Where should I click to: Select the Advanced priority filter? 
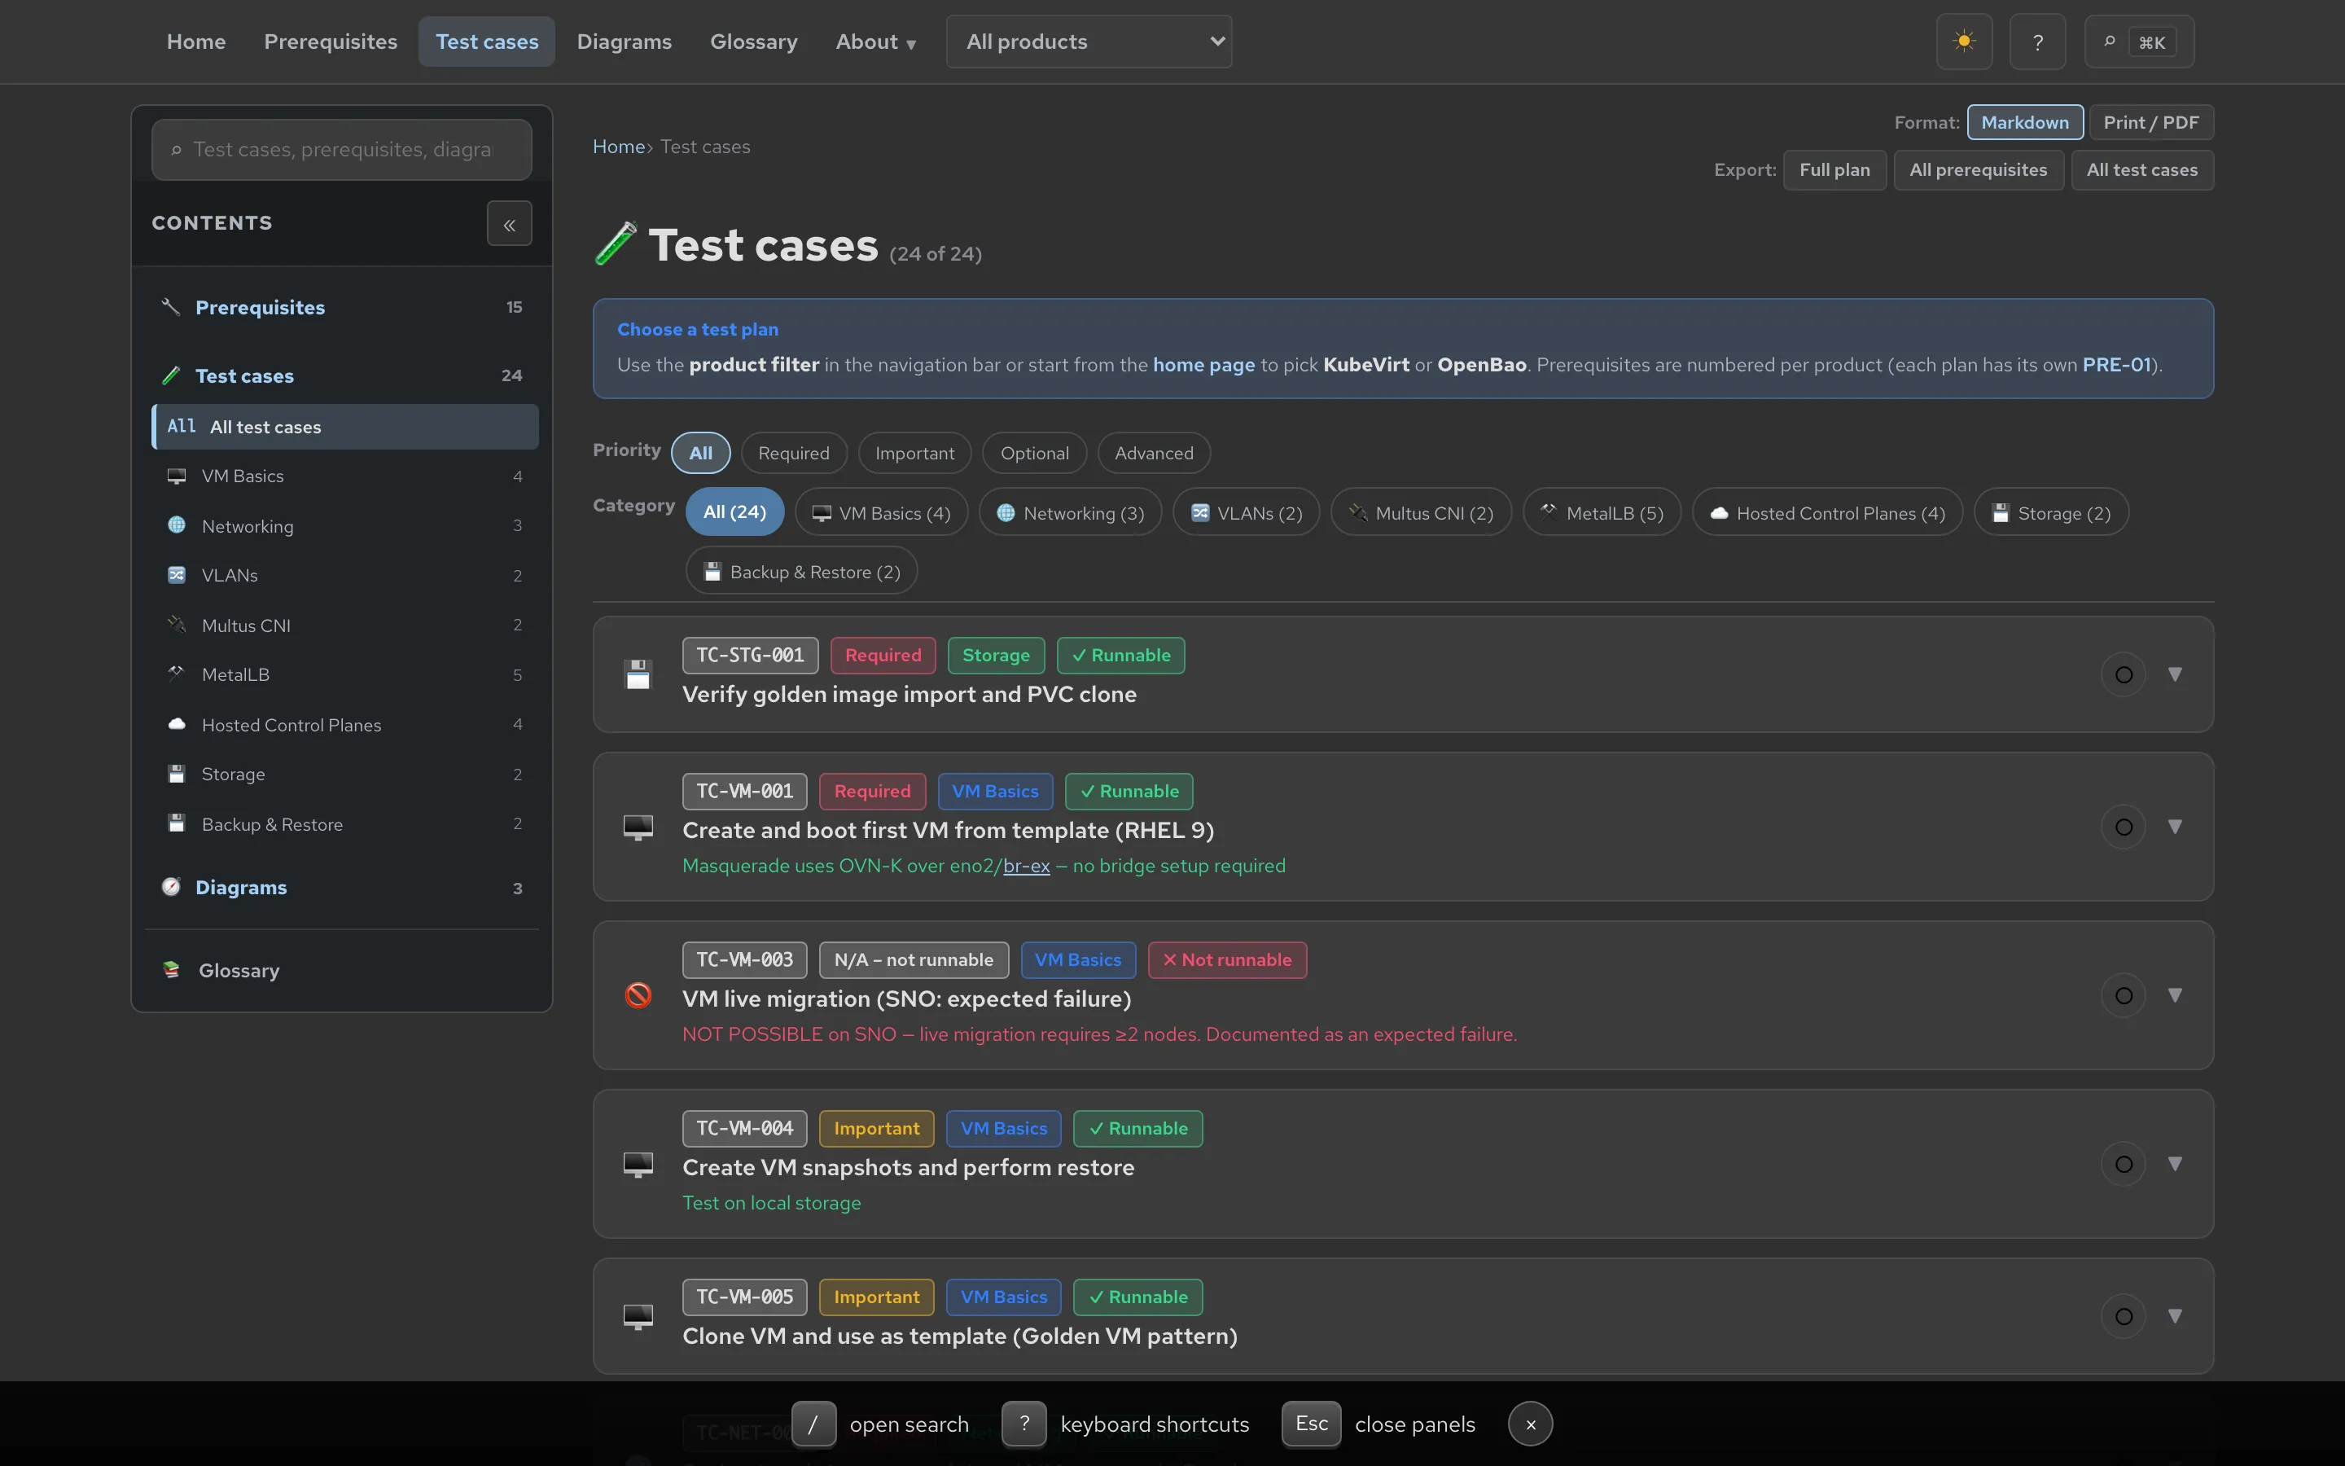click(1153, 453)
